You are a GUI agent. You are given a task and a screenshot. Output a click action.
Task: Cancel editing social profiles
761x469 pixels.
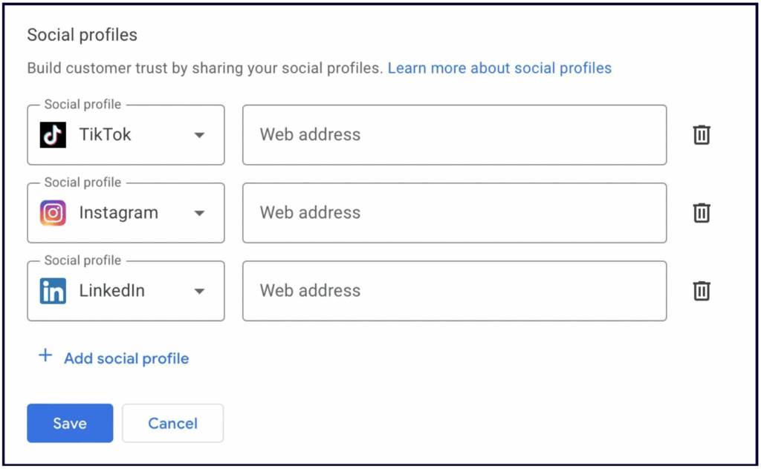(172, 423)
